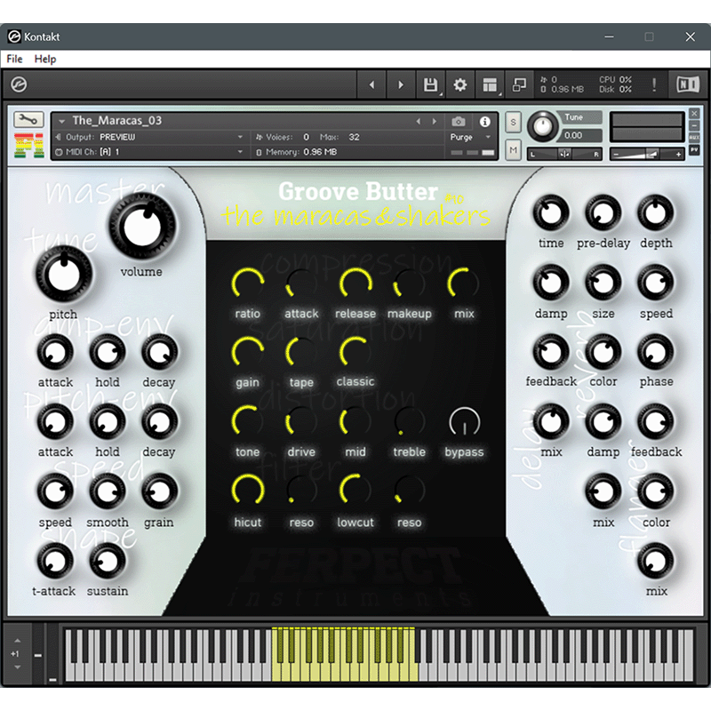
Task: Remove instrument with the X button
Action: (694, 114)
